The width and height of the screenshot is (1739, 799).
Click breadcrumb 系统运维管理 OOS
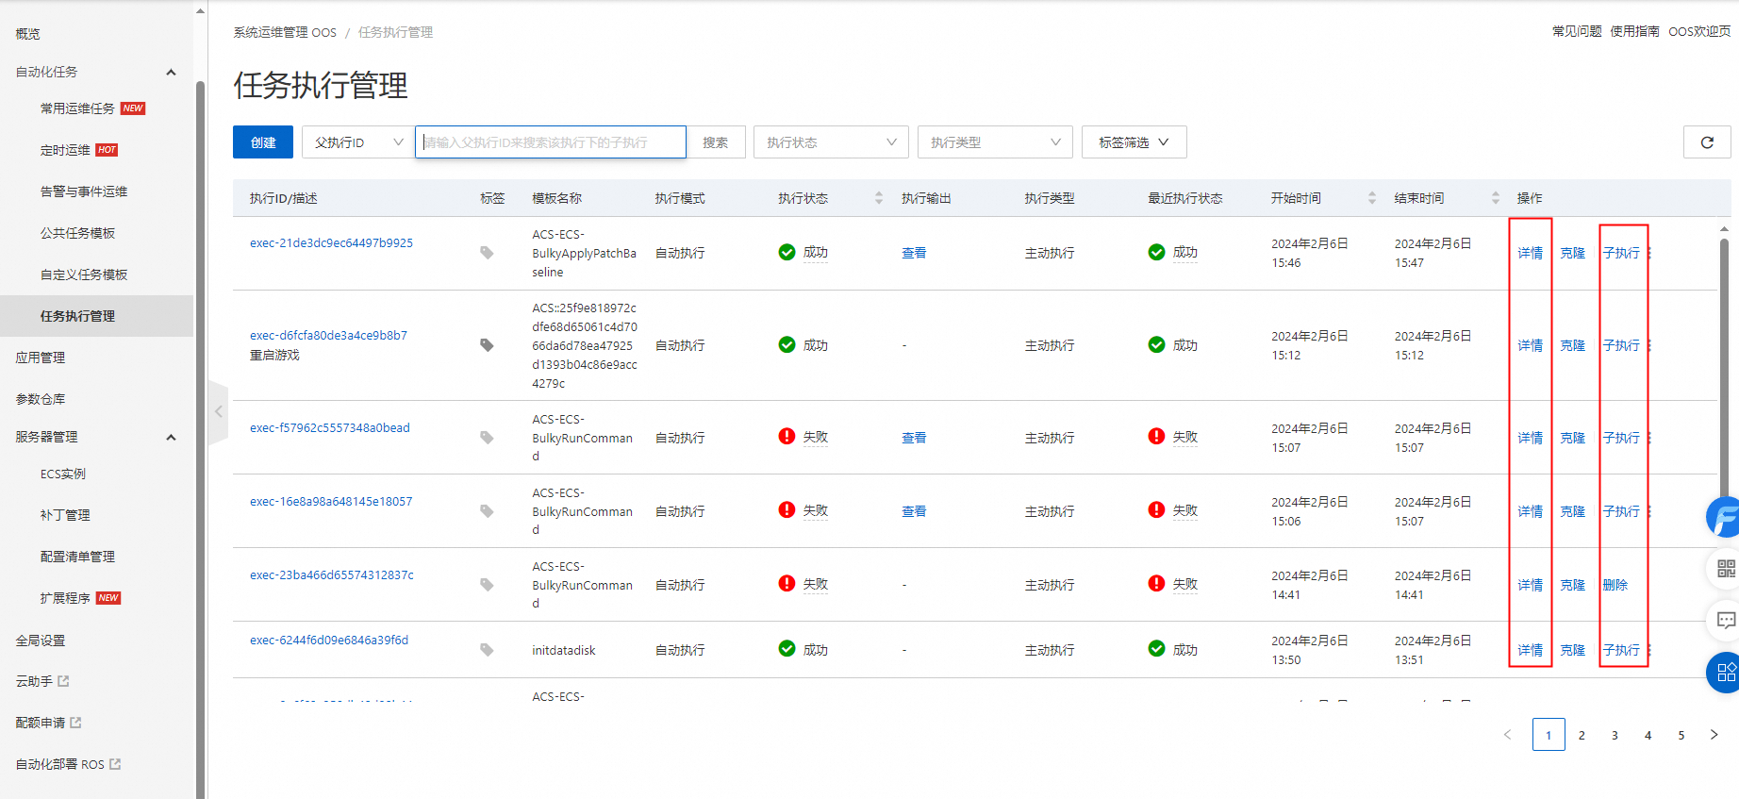[x=285, y=32]
